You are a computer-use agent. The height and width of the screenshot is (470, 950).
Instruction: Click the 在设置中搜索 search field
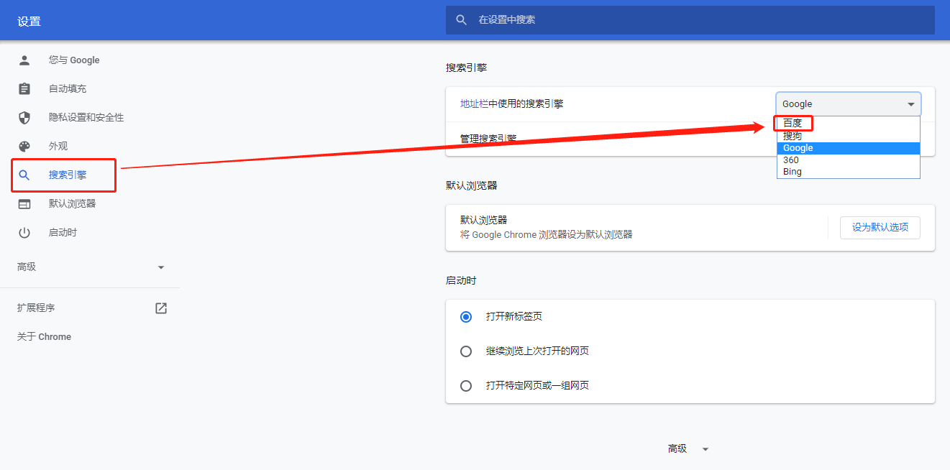tap(690, 20)
